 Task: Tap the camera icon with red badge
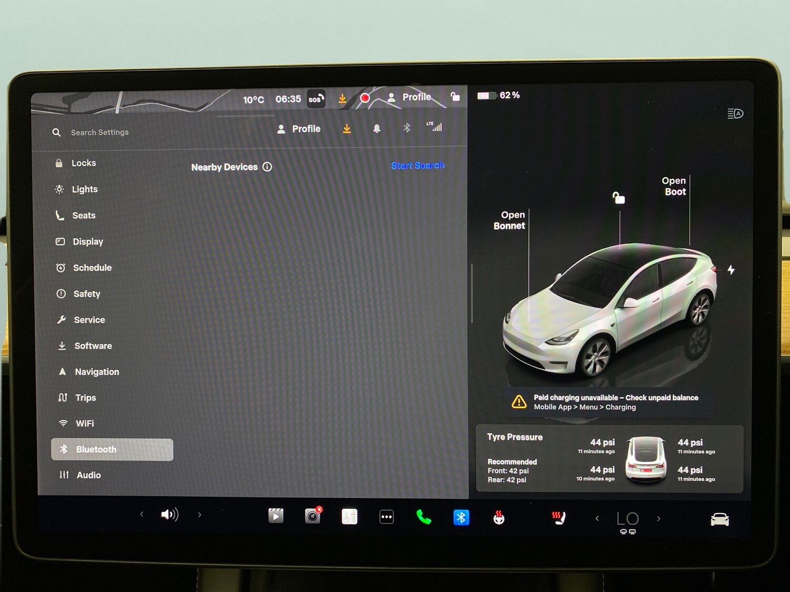pos(312,517)
